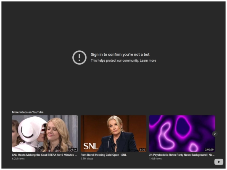Click the "1.4M views" text
Viewport: 227px width, 170px height.
[156, 159]
